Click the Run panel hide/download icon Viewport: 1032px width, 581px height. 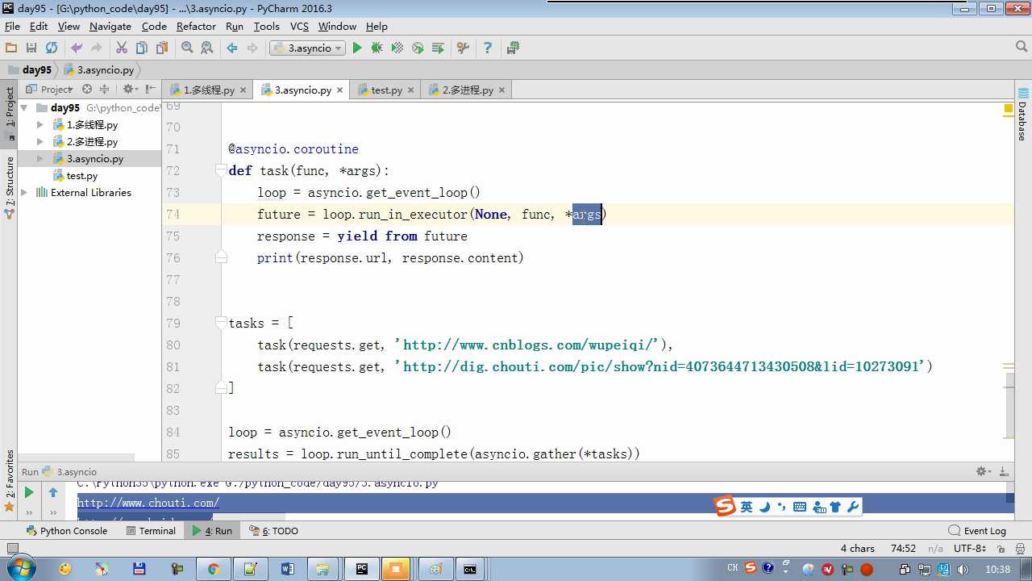click(1005, 471)
